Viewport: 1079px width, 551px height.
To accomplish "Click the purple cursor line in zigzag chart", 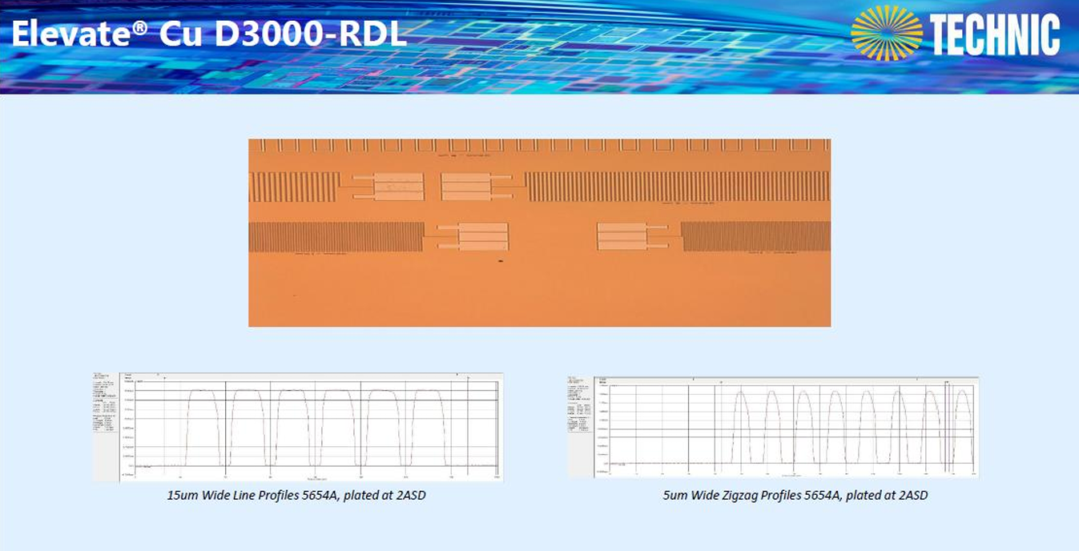I will click(x=946, y=428).
